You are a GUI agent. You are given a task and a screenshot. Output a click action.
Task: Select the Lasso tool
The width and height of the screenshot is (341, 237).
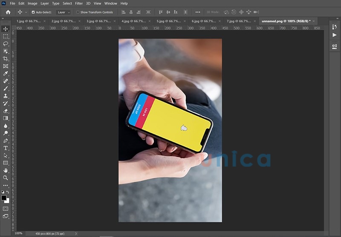click(6, 44)
